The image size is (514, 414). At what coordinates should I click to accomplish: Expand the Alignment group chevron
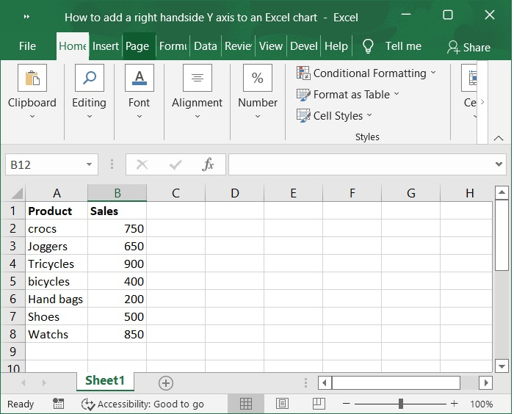[x=198, y=116]
